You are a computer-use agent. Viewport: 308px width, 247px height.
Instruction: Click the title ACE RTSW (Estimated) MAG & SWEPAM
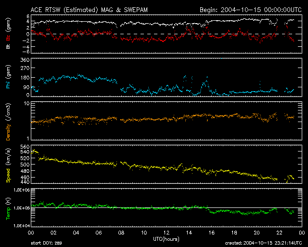89,10
